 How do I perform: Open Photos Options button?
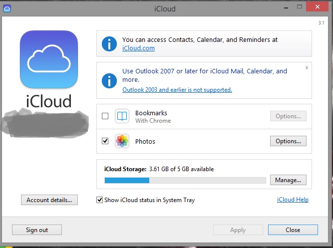tap(288, 141)
